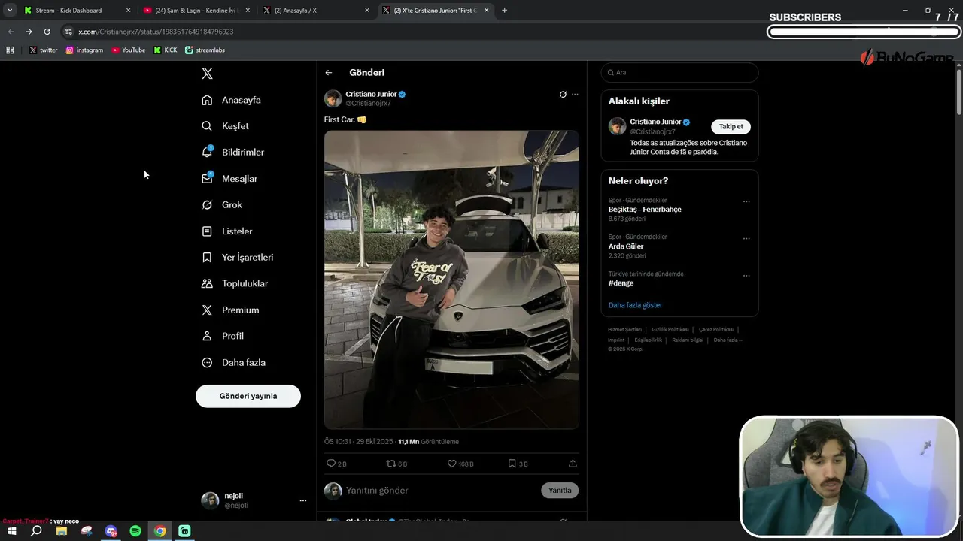Open #denge trend
The image size is (963, 541).
tap(621, 283)
